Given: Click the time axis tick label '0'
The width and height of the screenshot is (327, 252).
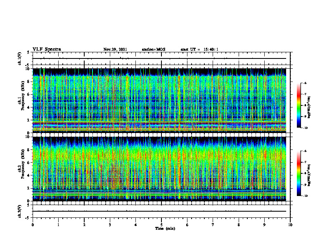Looking at the screenshot, I should [x=33, y=225].
